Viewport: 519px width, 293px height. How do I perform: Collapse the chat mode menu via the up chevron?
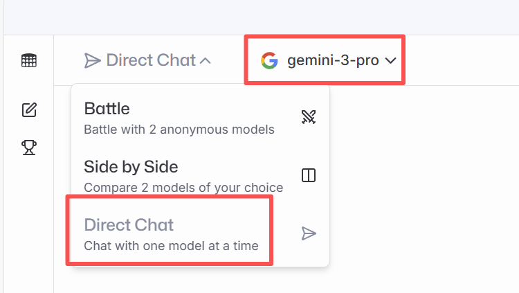205,61
